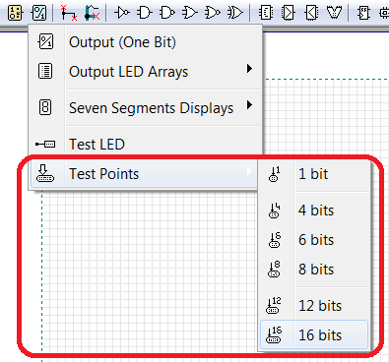Select the delete wire tool
Viewport: 389px width, 362px height.
click(x=69, y=13)
